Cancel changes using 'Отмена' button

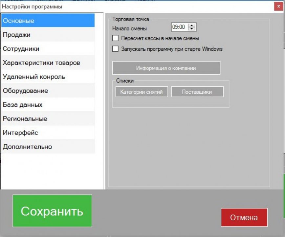click(x=245, y=217)
